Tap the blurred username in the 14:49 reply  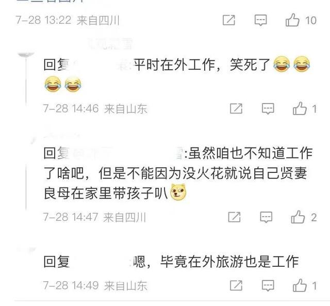101,262
